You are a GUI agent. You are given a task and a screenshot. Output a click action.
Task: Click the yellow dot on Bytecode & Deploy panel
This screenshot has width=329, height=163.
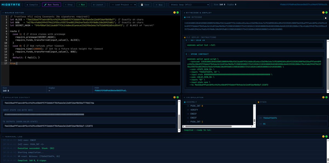coord(323,13)
